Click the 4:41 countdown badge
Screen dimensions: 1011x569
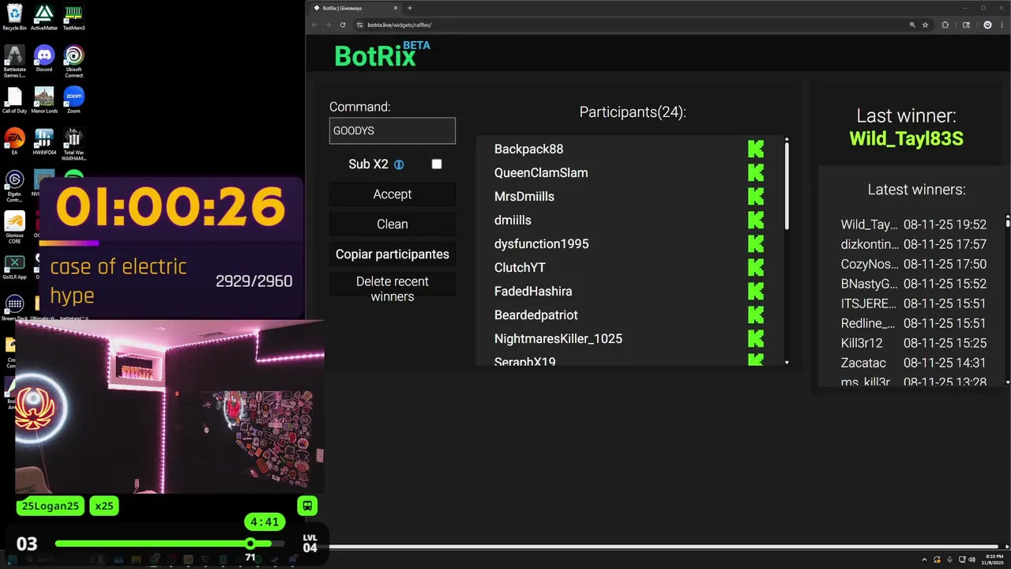(x=265, y=522)
